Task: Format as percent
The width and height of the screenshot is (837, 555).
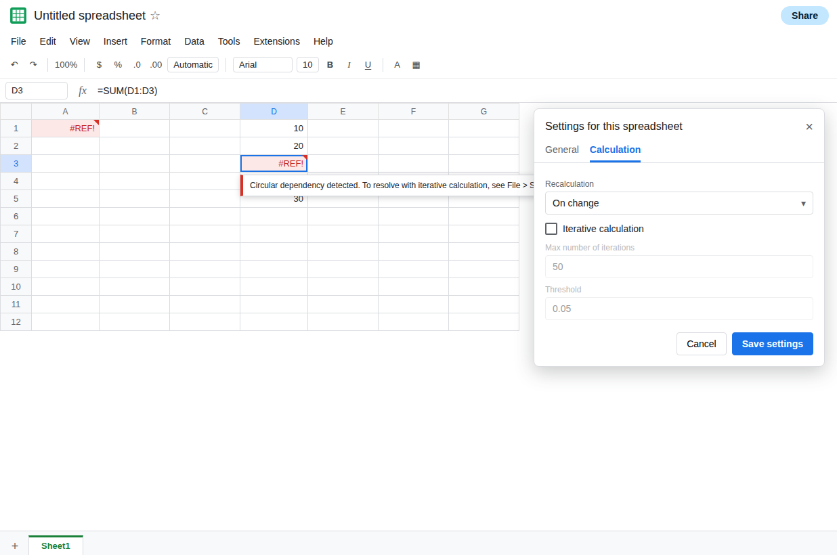Action: coord(118,65)
